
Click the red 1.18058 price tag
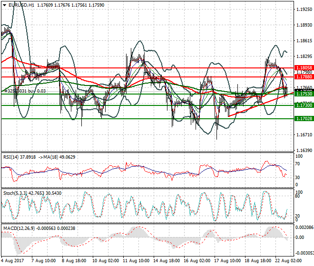tap(304, 68)
